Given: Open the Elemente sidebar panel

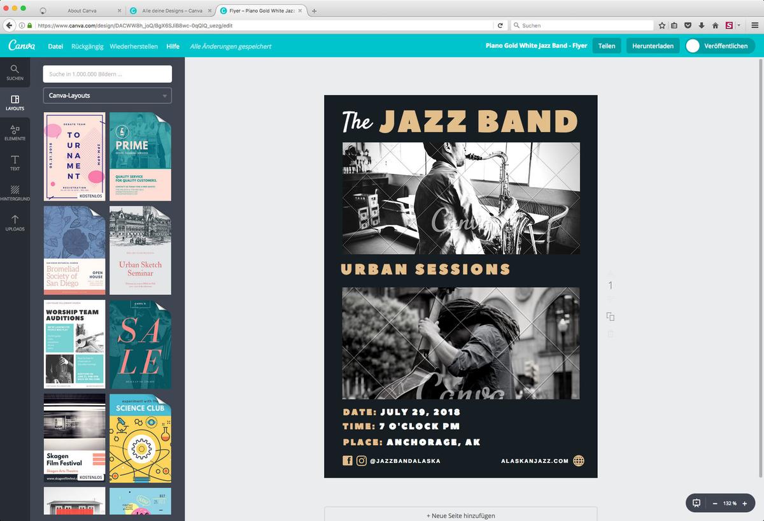Looking at the screenshot, I should point(15,132).
